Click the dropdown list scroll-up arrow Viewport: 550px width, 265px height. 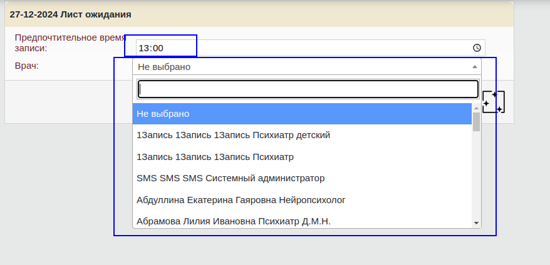click(476, 108)
